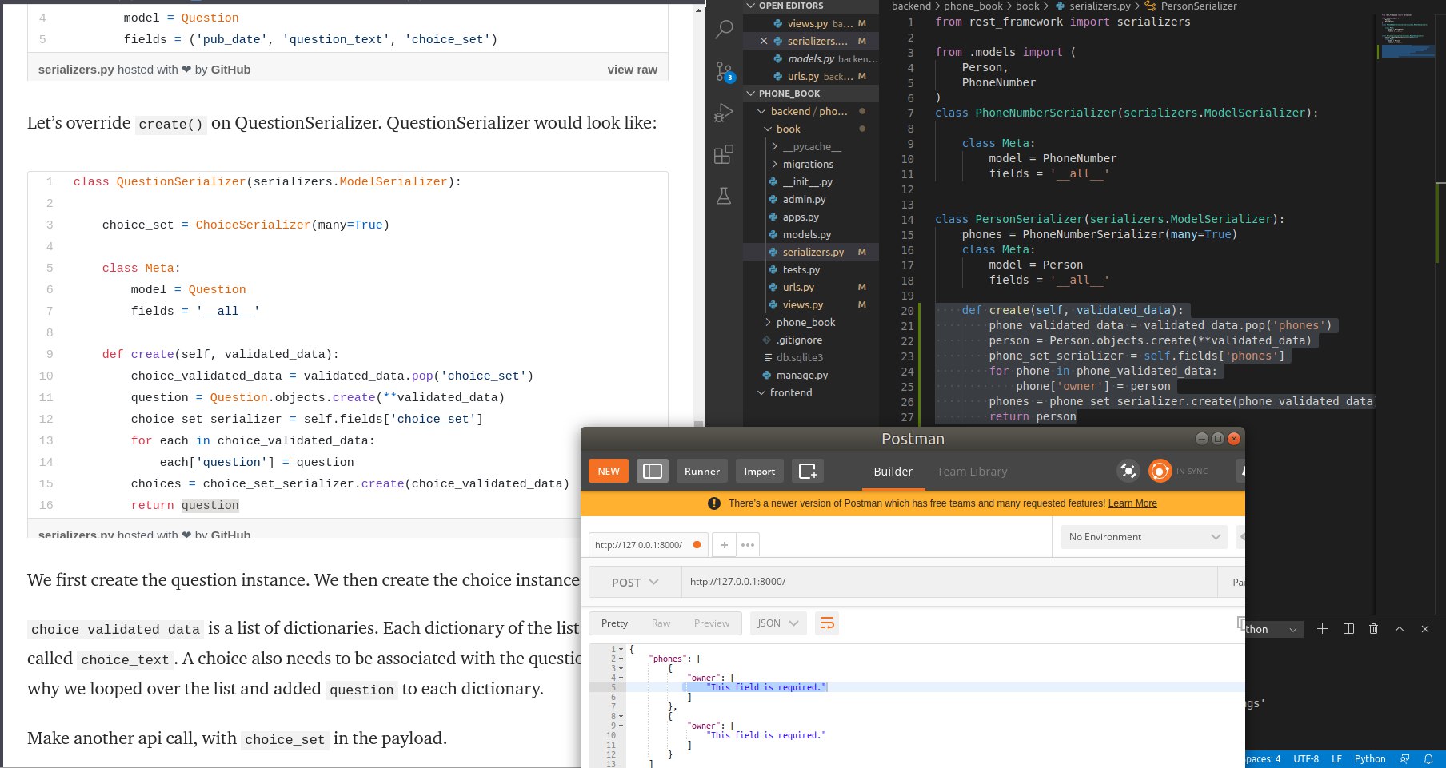Open new Postman window using the plus-window icon
This screenshot has height=768, width=1446.
coord(808,471)
